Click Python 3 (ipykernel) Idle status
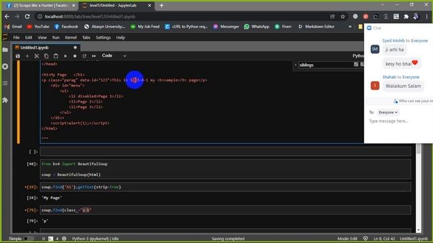 click(x=95, y=238)
